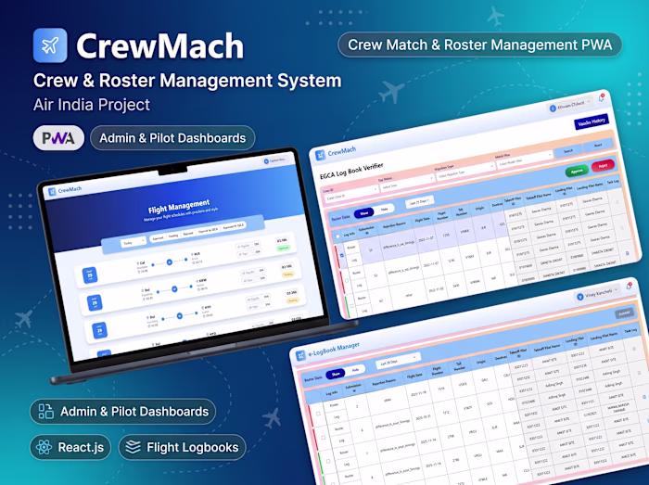The height and width of the screenshot is (485, 649).
Task: Select Show for Roster Data in EGCA Verifier
Action: tap(363, 213)
